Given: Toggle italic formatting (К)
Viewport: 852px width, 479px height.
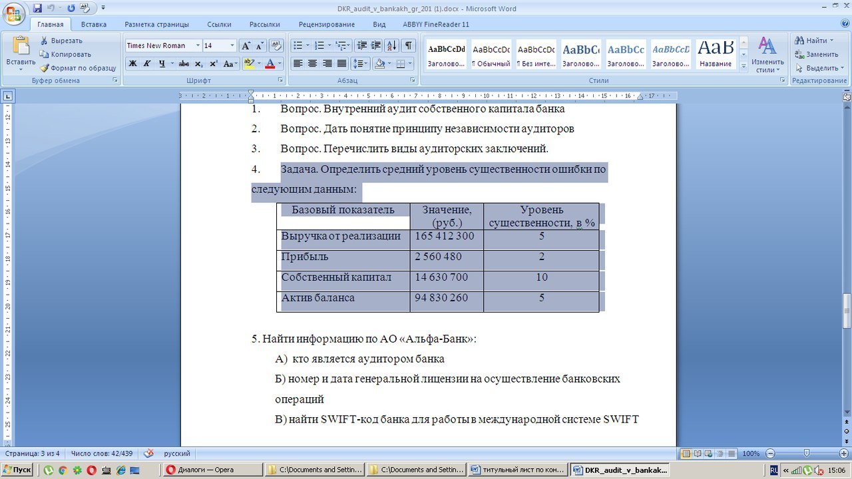Looking at the screenshot, I should point(146,64).
